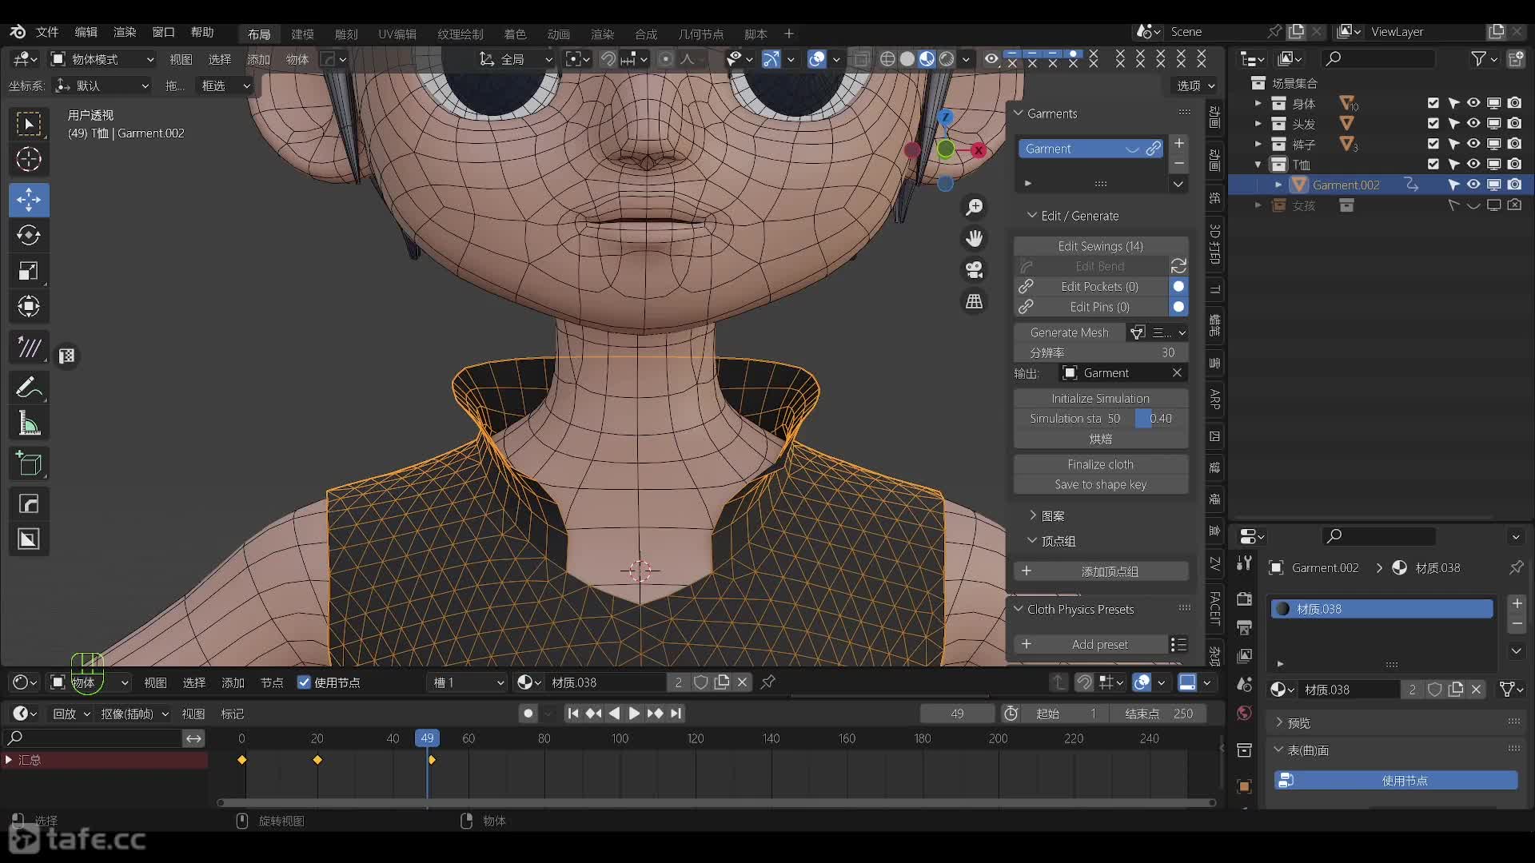Click Save to shape key button
This screenshot has width=1535, height=863.
click(x=1100, y=484)
